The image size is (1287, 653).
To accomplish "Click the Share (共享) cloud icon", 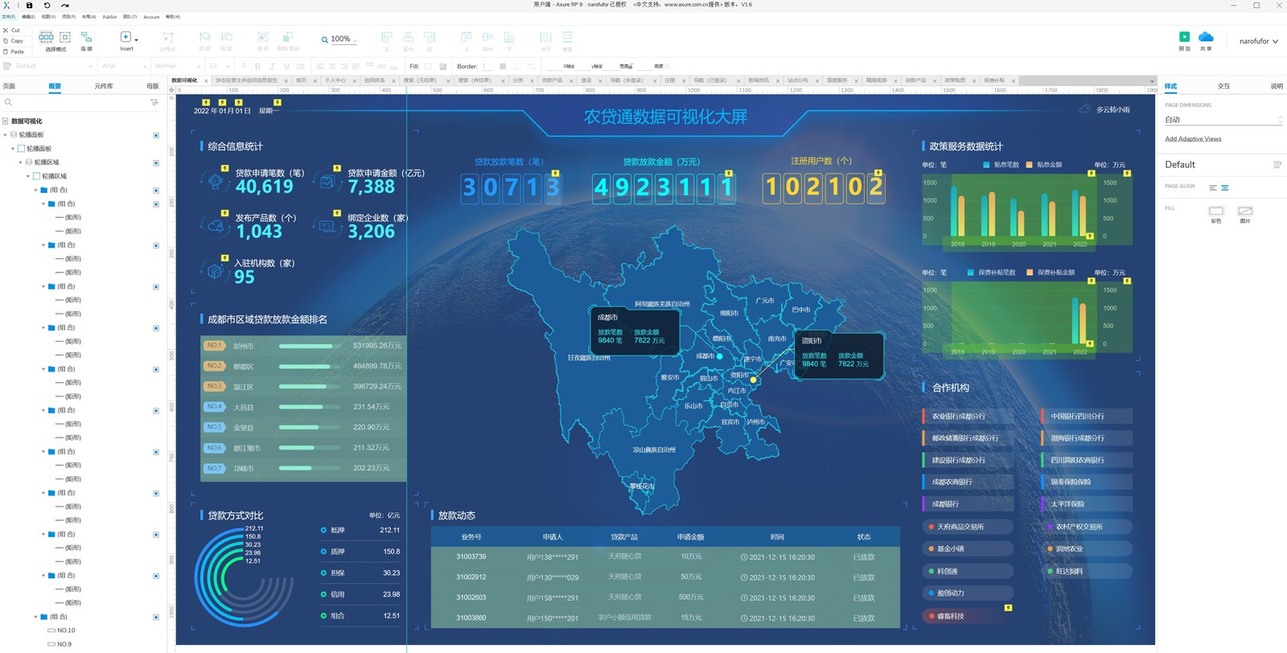I will (x=1206, y=37).
